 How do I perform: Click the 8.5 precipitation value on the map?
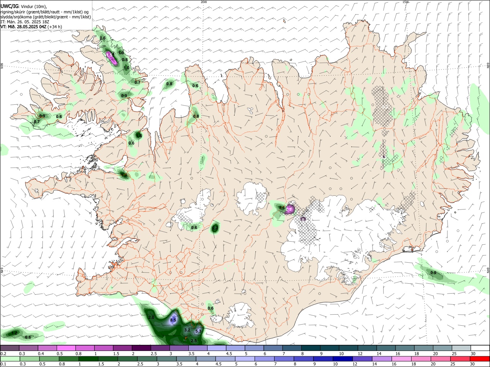173,320
